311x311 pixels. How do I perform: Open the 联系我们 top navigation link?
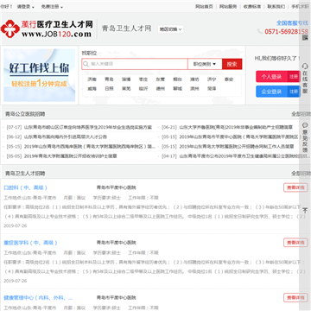[276, 6]
